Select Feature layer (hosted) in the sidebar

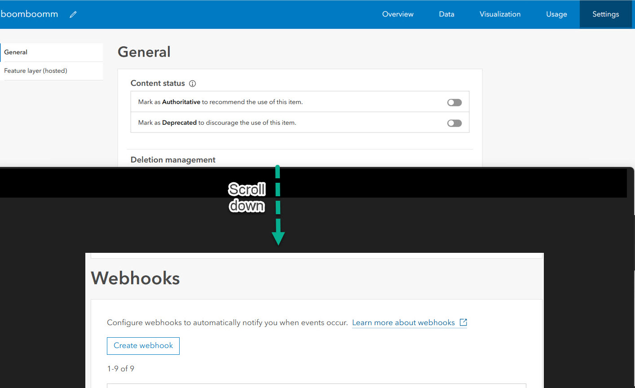pyautogui.click(x=35, y=71)
